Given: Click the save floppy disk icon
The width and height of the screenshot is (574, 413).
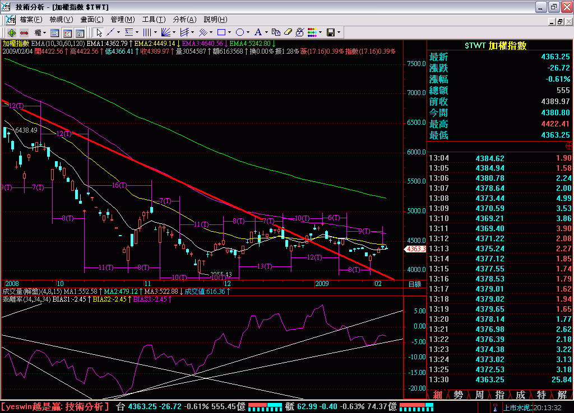Looking at the screenshot, I should point(331,33).
